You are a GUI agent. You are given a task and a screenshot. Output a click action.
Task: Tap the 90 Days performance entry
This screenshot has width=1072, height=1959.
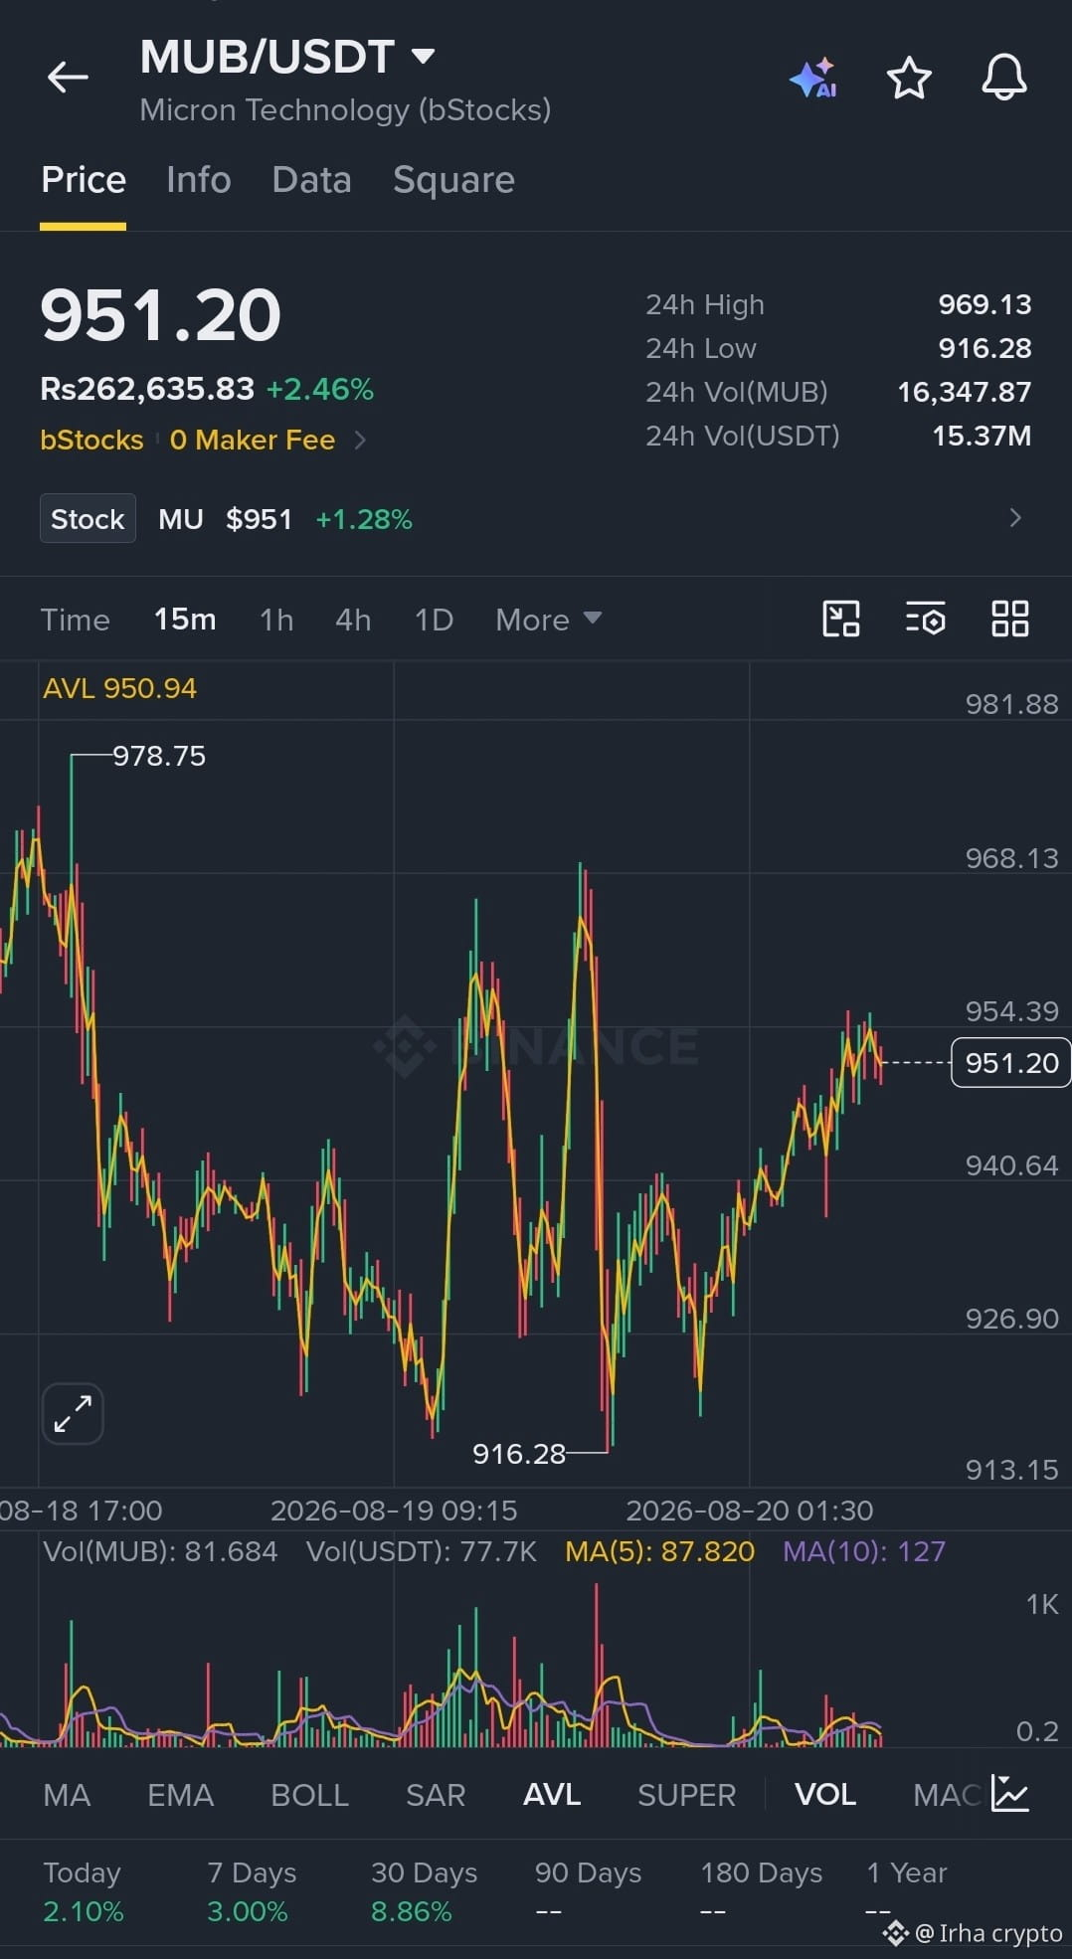[x=588, y=1891]
